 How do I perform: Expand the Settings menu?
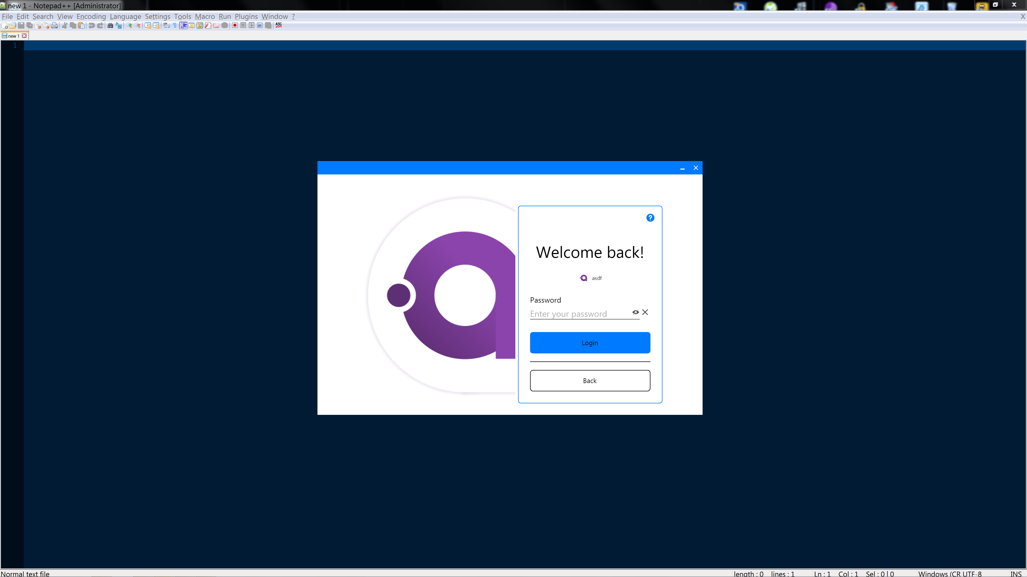pos(157,16)
